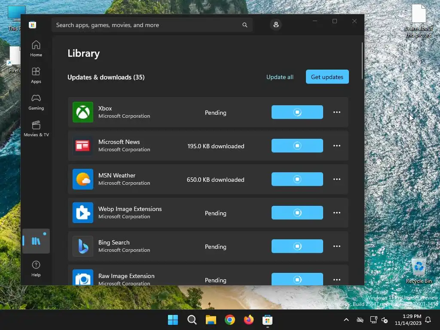Image resolution: width=440 pixels, height=330 pixels.
Task: Stop the Webp Image Extensions update
Action: [297, 213]
